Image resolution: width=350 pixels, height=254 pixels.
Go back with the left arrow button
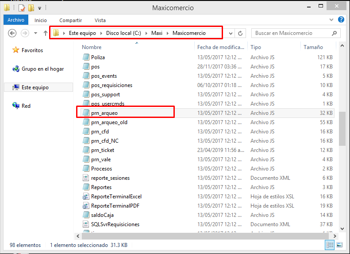12,33
